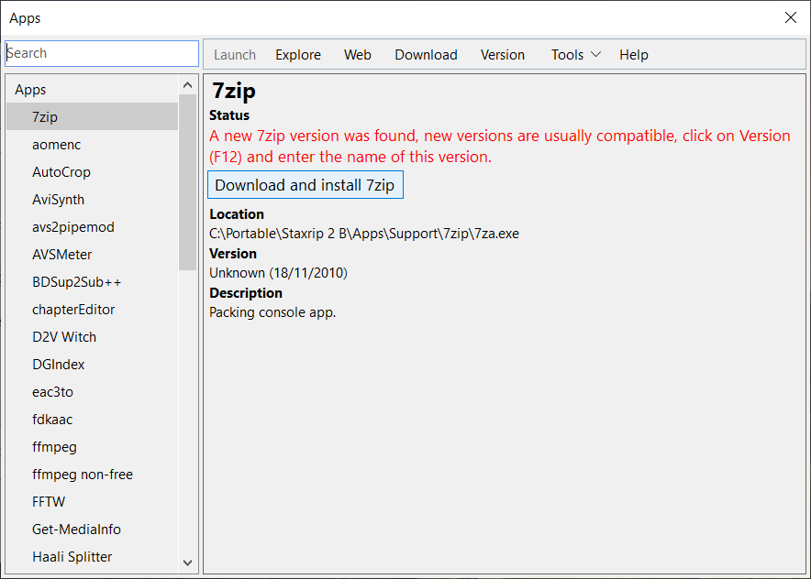Click Version to edit version name
Image resolution: width=811 pixels, height=579 pixels.
coord(502,54)
